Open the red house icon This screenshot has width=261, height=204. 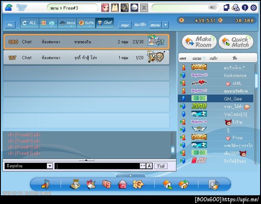122,184
